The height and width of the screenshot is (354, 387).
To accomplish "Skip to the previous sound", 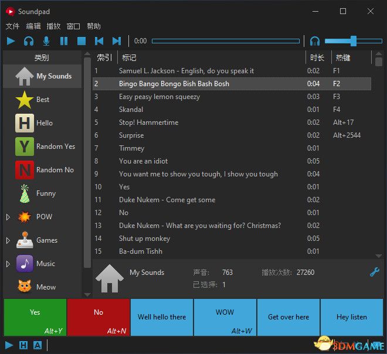I will point(99,41).
